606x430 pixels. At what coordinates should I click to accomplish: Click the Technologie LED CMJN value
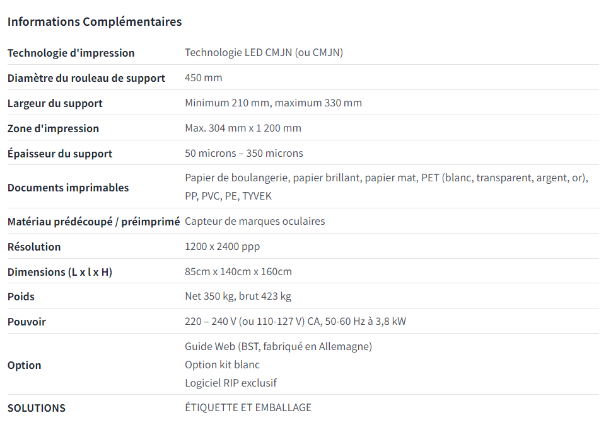tap(264, 52)
